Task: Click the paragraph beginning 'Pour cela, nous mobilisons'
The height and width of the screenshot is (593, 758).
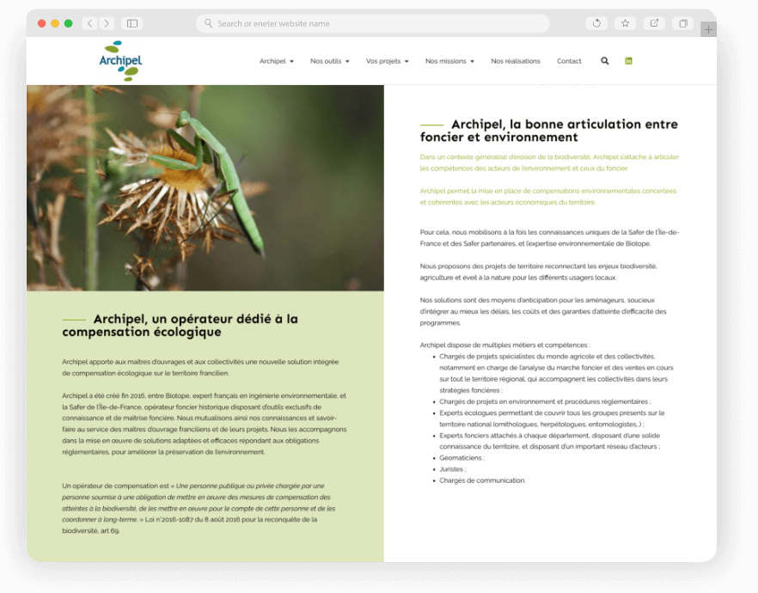Action: point(549,238)
